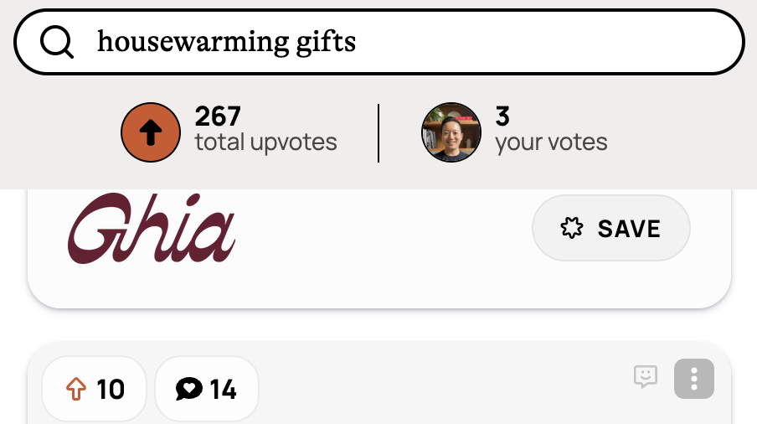Click the outlined up arrow icon

(x=76, y=389)
